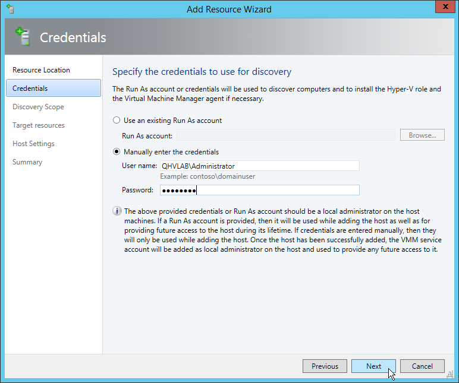The width and height of the screenshot is (459, 383).
Task: Go back with the Previous button
Action: (325, 366)
